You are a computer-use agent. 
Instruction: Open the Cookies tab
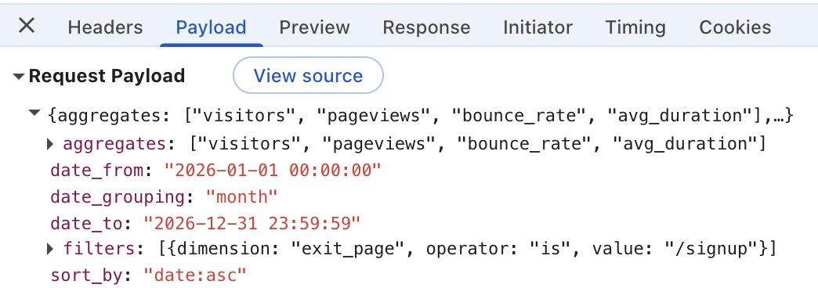click(735, 27)
